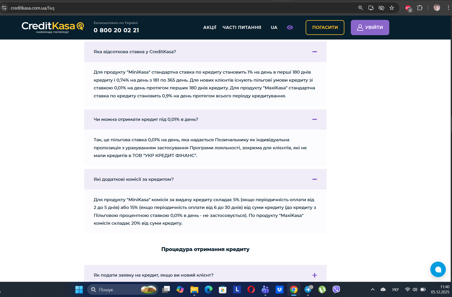
Task: Click the 'Безкоштовно по Україні' text
Action: (x=116, y=23)
